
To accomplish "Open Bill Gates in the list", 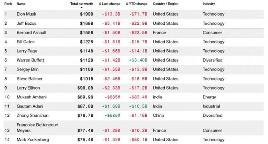I will click(26, 42).
